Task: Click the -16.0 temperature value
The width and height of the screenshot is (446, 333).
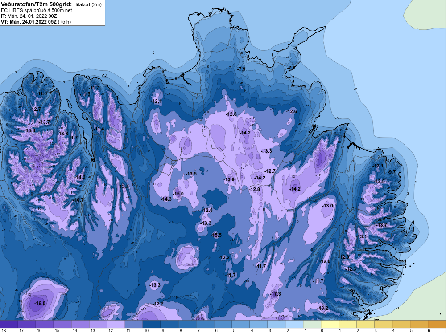Action: click(40, 303)
